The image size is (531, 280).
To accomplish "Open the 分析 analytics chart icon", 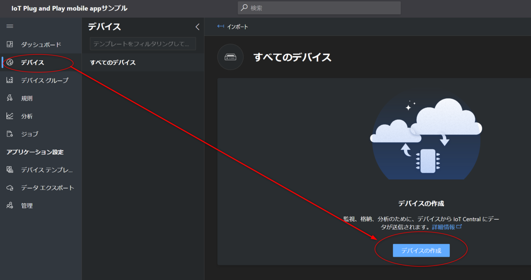I will coord(10,116).
